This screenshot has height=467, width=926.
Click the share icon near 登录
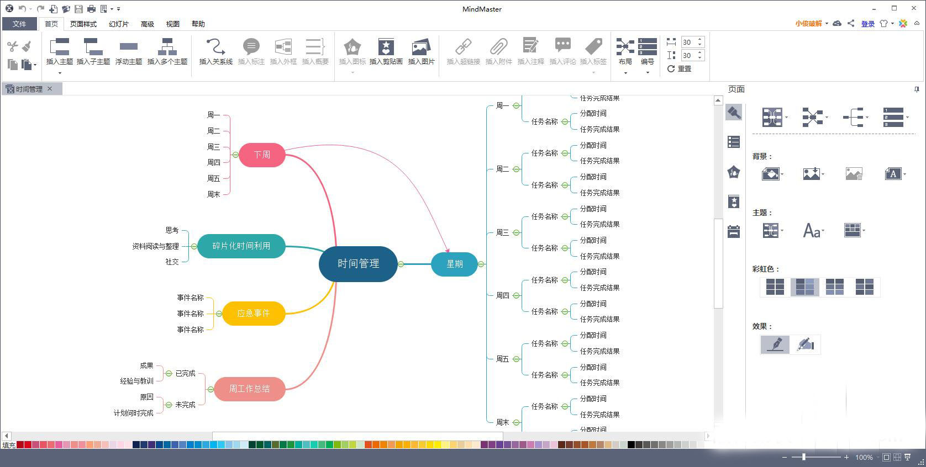click(x=851, y=23)
